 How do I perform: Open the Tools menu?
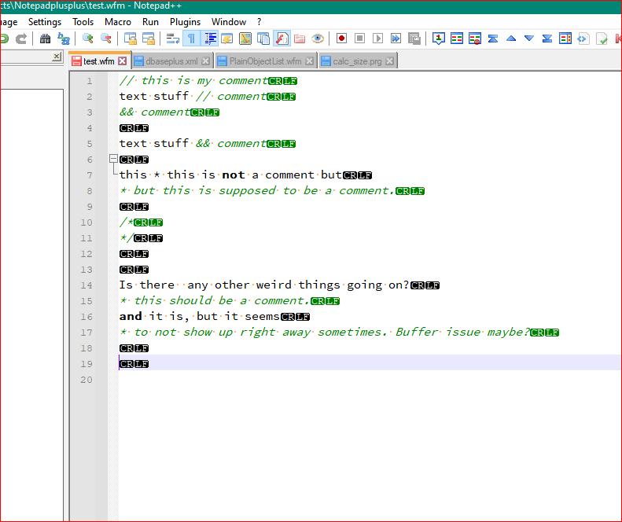83,22
